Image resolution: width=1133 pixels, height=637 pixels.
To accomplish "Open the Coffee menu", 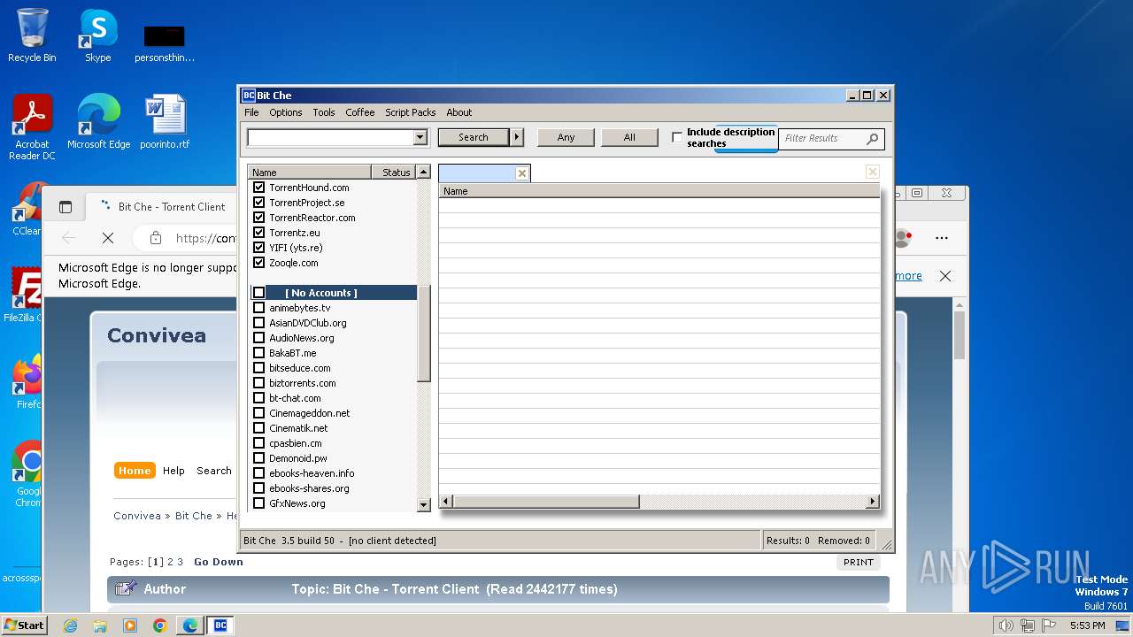I will [360, 112].
